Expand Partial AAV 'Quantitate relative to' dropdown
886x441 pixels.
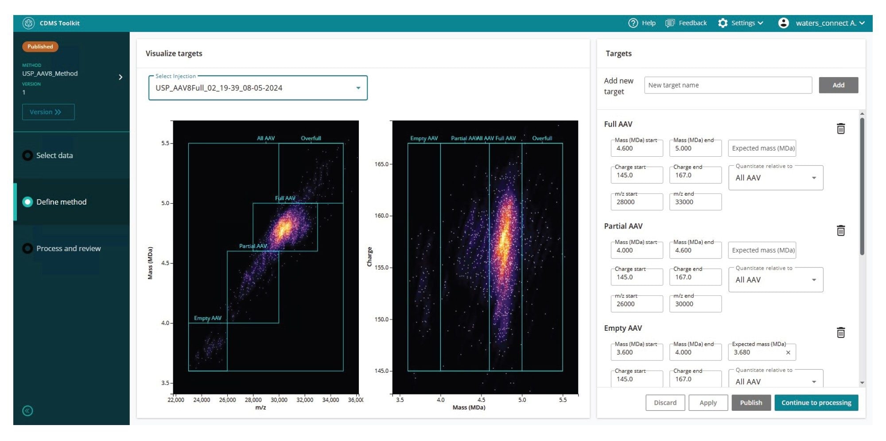pyautogui.click(x=813, y=280)
